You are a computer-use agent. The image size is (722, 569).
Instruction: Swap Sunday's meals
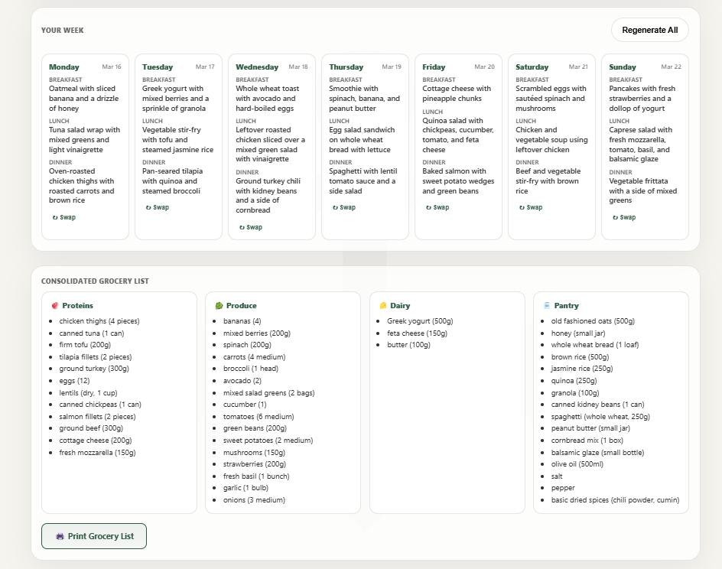coord(624,217)
